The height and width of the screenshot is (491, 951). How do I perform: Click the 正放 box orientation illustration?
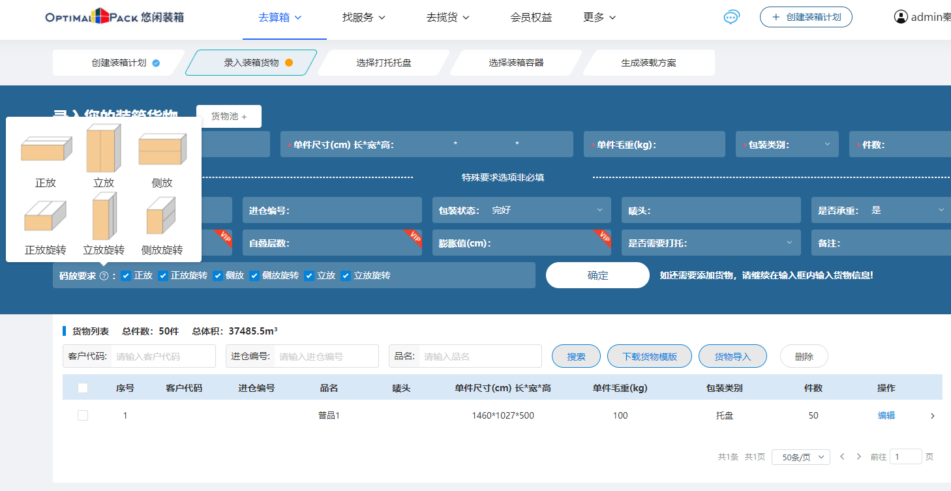46,149
